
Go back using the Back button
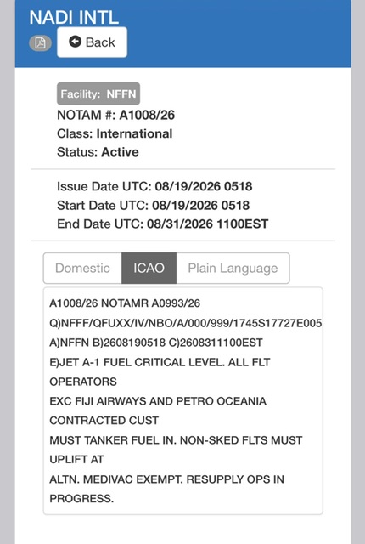click(x=93, y=42)
